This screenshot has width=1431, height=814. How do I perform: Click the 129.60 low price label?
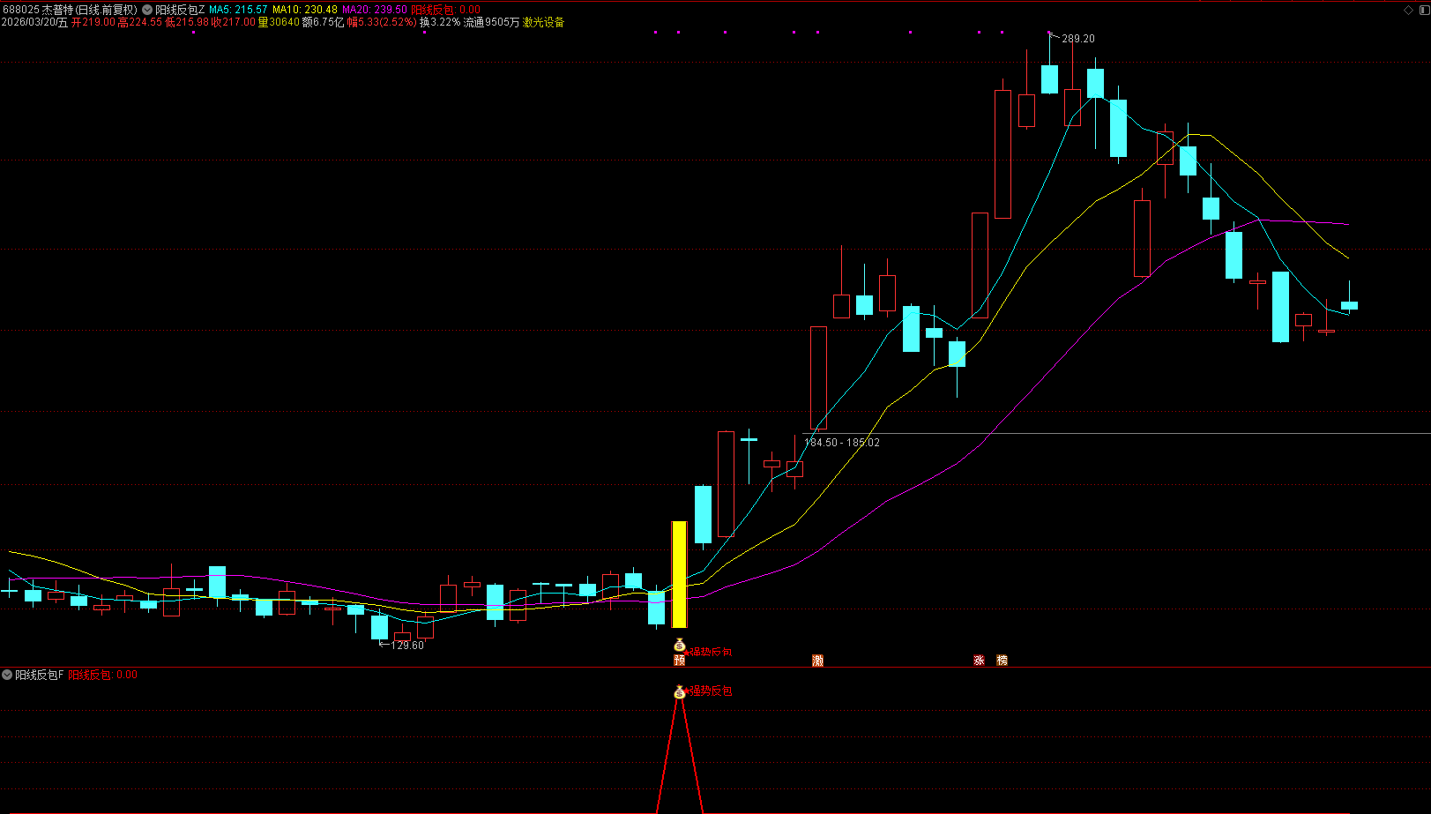(x=407, y=646)
